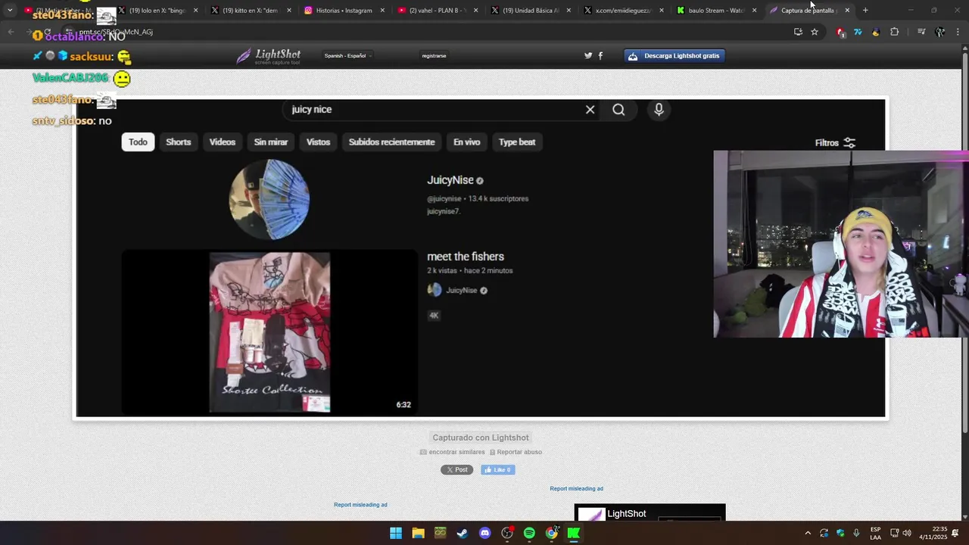
Task: Open a new browser tab
Action: tap(865, 11)
